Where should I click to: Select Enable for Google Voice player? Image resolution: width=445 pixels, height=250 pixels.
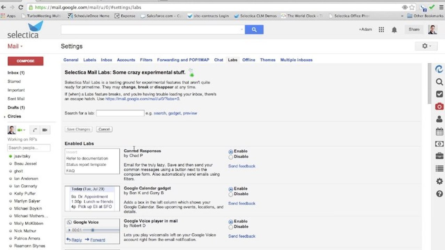click(231, 222)
